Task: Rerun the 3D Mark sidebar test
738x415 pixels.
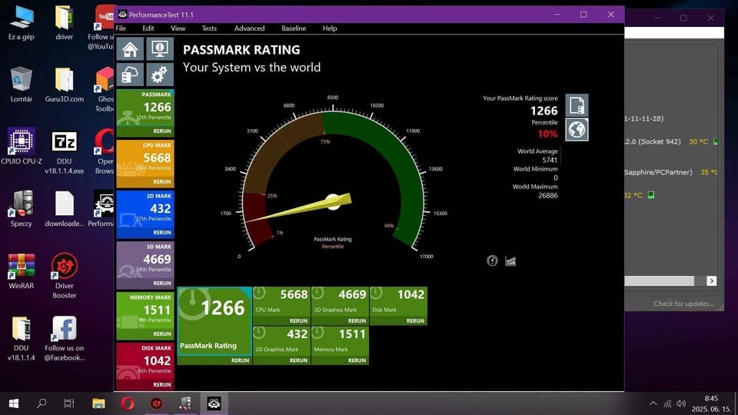Action: coord(162,284)
